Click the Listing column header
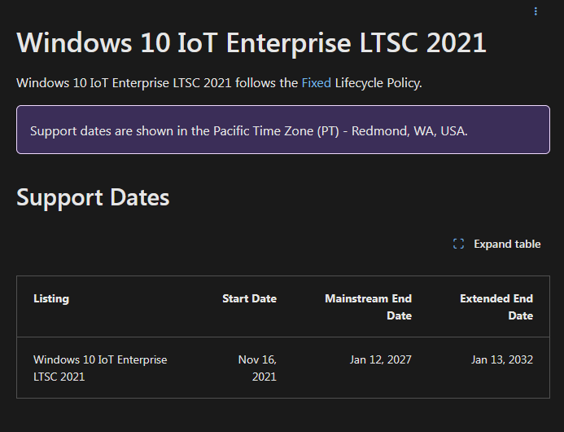 pos(51,298)
